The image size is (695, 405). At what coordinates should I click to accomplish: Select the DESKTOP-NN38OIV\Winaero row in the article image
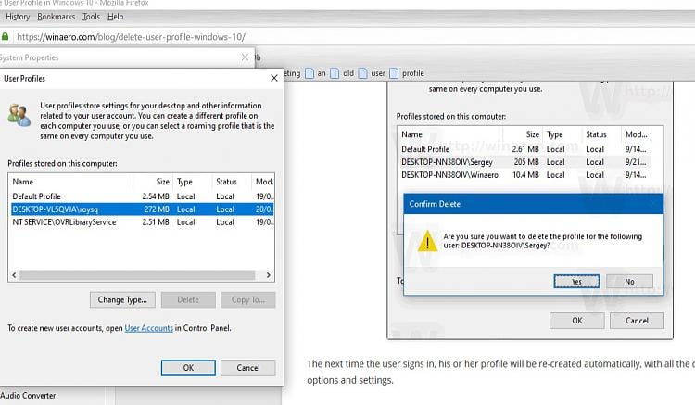click(x=525, y=175)
